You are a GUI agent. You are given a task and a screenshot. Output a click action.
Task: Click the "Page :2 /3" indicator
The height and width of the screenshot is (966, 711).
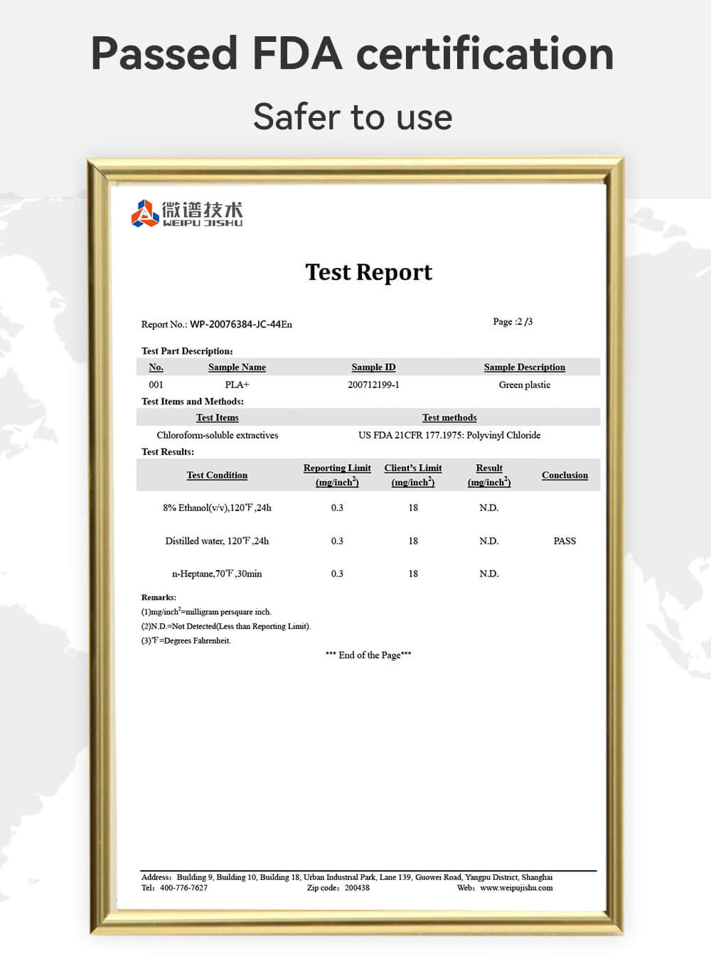513,322
